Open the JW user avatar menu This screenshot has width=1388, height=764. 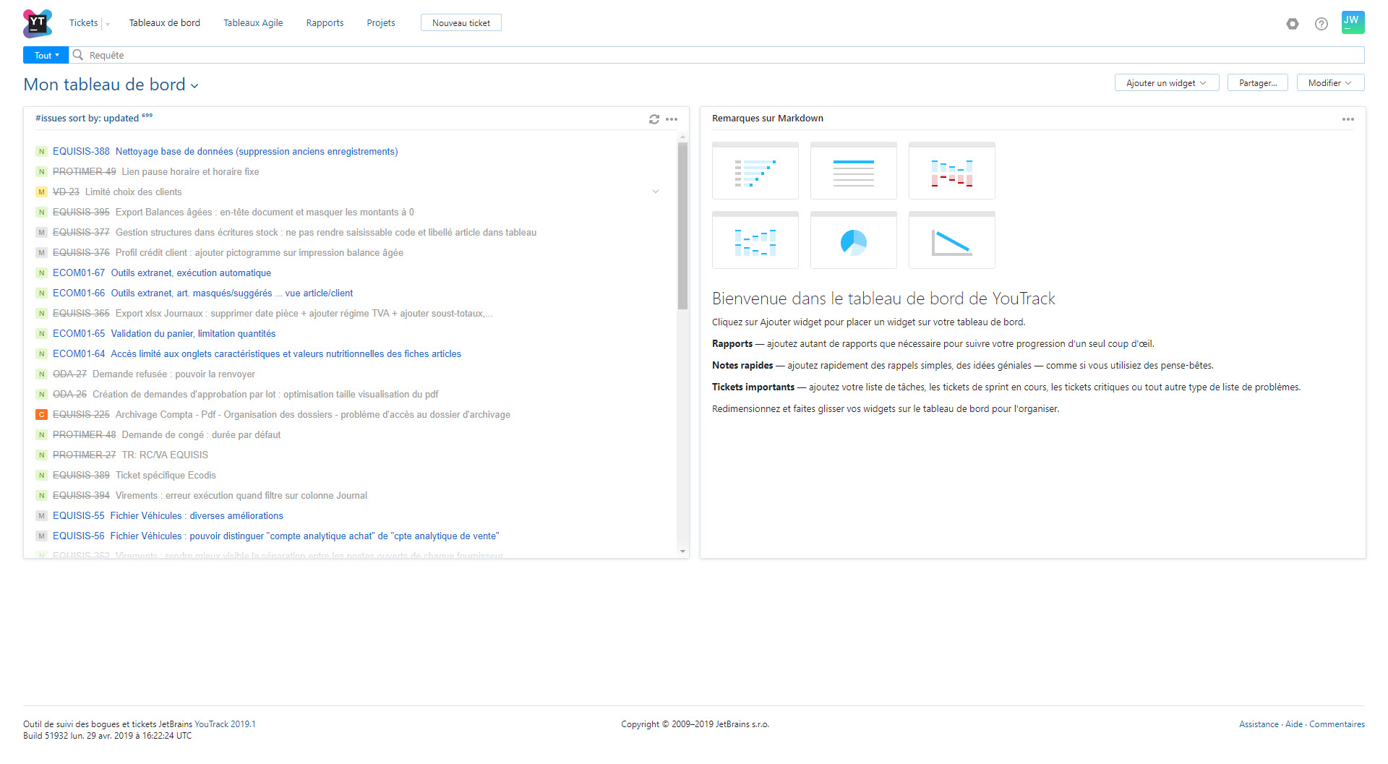(x=1353, y=22)
